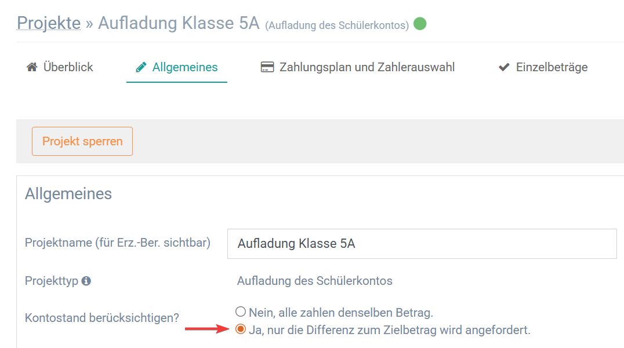
Task: Click the Projekt sperren button
Action: [82, 141]
